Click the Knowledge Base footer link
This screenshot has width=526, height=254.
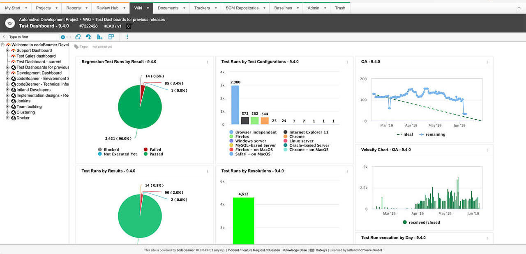pos(295,250)
